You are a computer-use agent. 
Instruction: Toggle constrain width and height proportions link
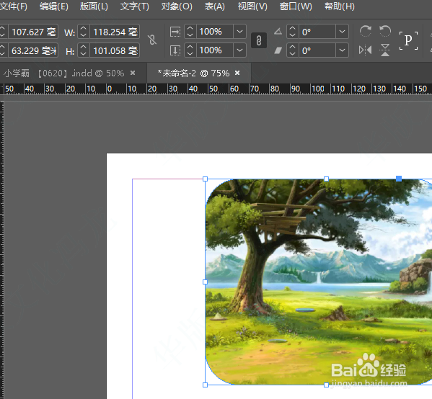pyautogui.click(x=152, y=40)
